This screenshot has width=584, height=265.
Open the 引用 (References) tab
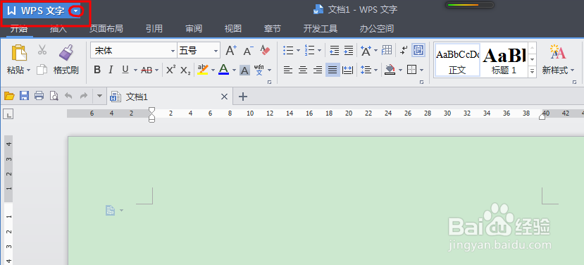(x=154, y=29)
